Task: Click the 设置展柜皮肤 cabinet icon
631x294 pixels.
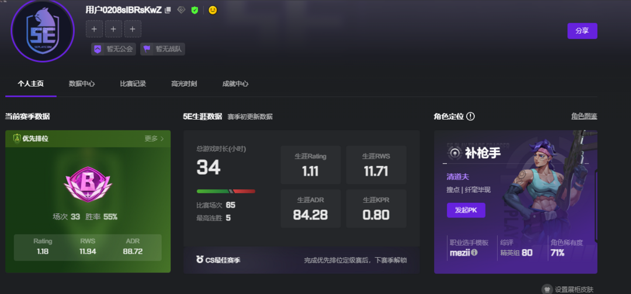Action: [546, 289]
